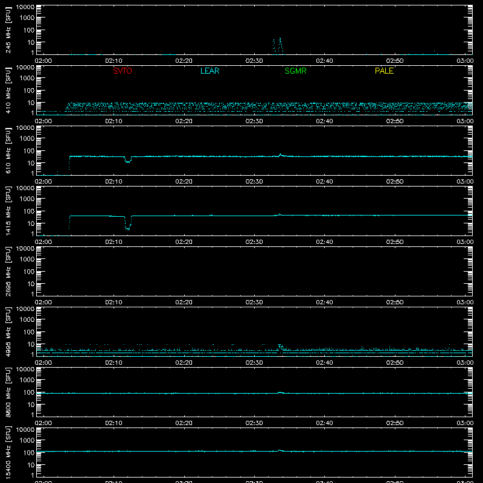Click the 02:40 label under the 1415 MHz panel
Image resolution: width=483 pixels, height=483 pixels.
click(x=324, y=242)
